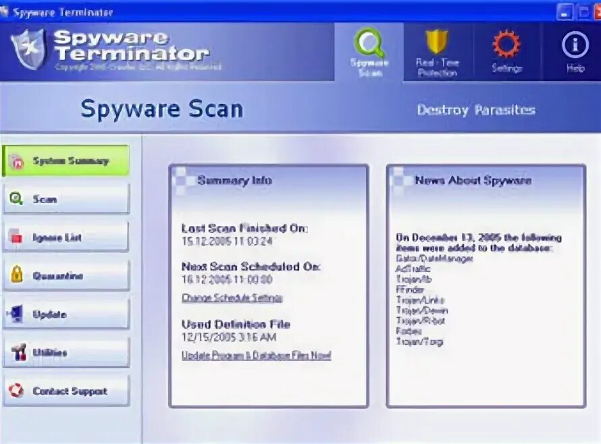Open the Utilities section

(x=66, y=352)
